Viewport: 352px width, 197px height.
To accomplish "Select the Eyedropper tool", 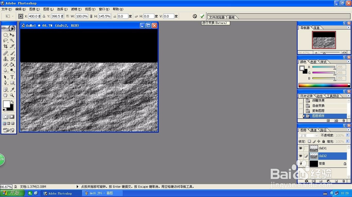I will point(12,90).
